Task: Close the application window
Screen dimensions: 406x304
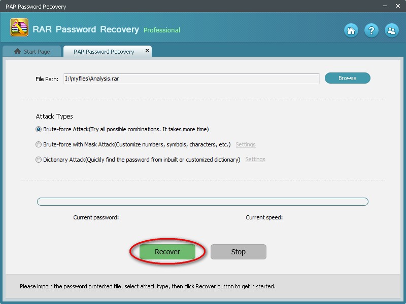Action: click(396, 7)
